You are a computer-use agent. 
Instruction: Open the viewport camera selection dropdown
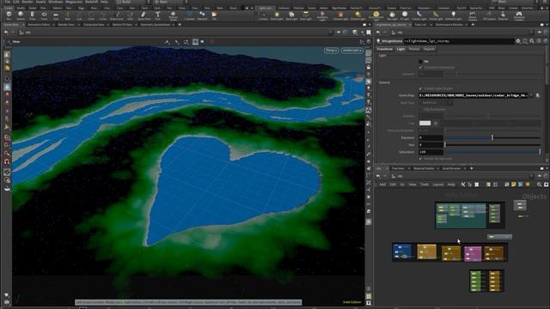(351, 51)
